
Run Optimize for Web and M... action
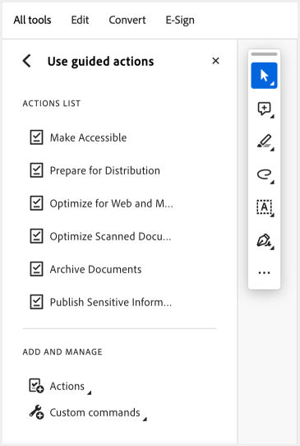tap(102, 203)
